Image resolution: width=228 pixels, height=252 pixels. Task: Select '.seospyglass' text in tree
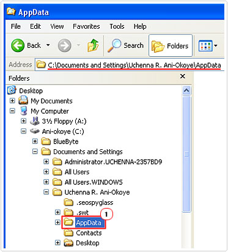[x=95, y=202]
